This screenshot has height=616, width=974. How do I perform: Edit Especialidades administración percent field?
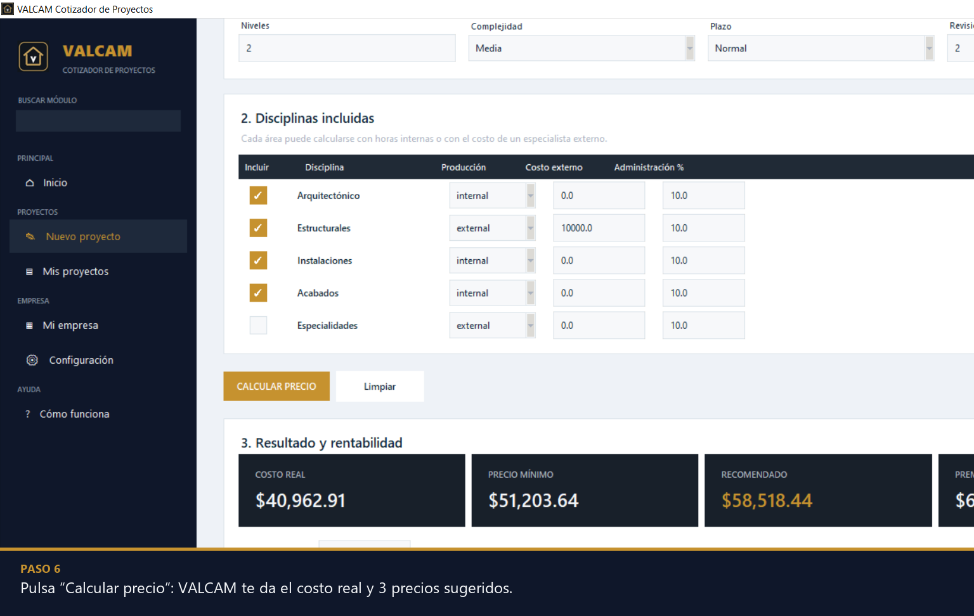[704, 325]
